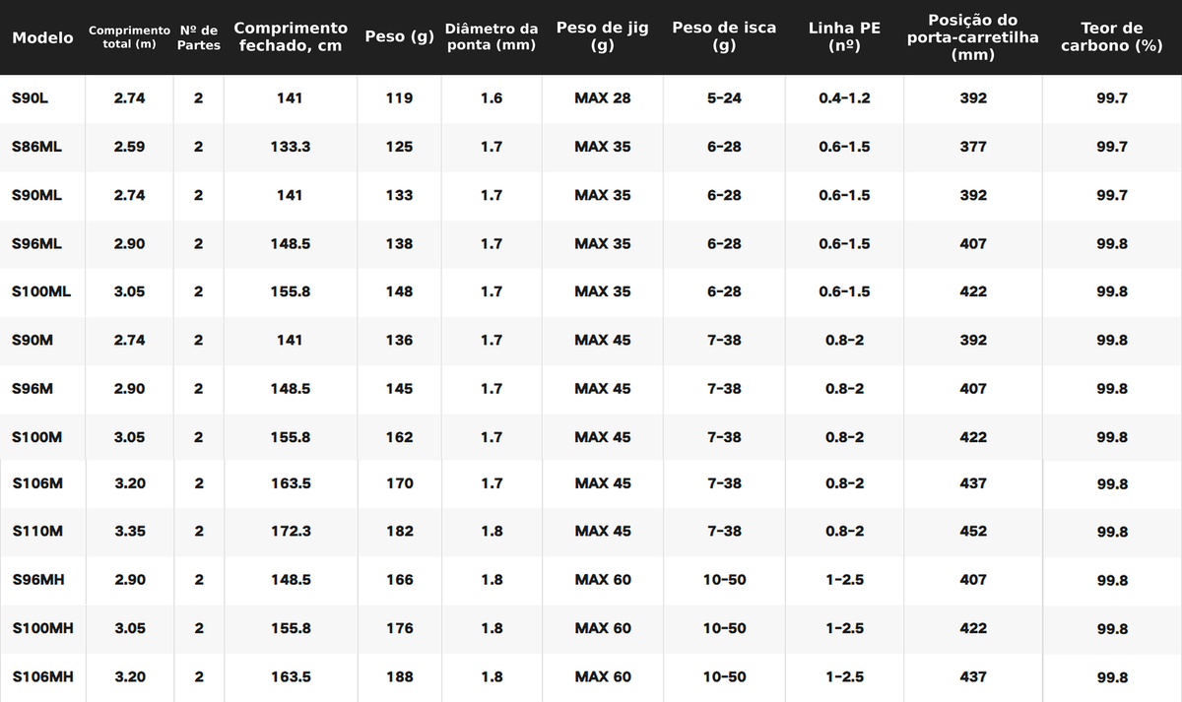Select the MAX 28 jig weight cell
This screenshot has width=1182, height=702.
coord(602,98)
